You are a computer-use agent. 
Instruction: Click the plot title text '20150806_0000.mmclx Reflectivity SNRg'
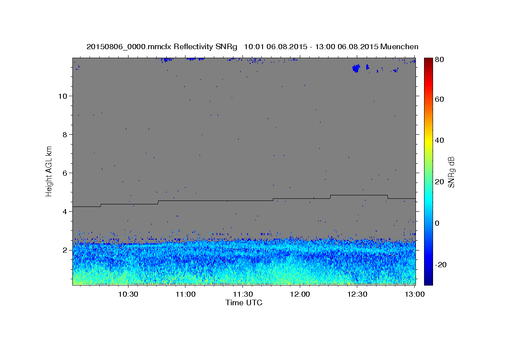[x=162, y=47]
